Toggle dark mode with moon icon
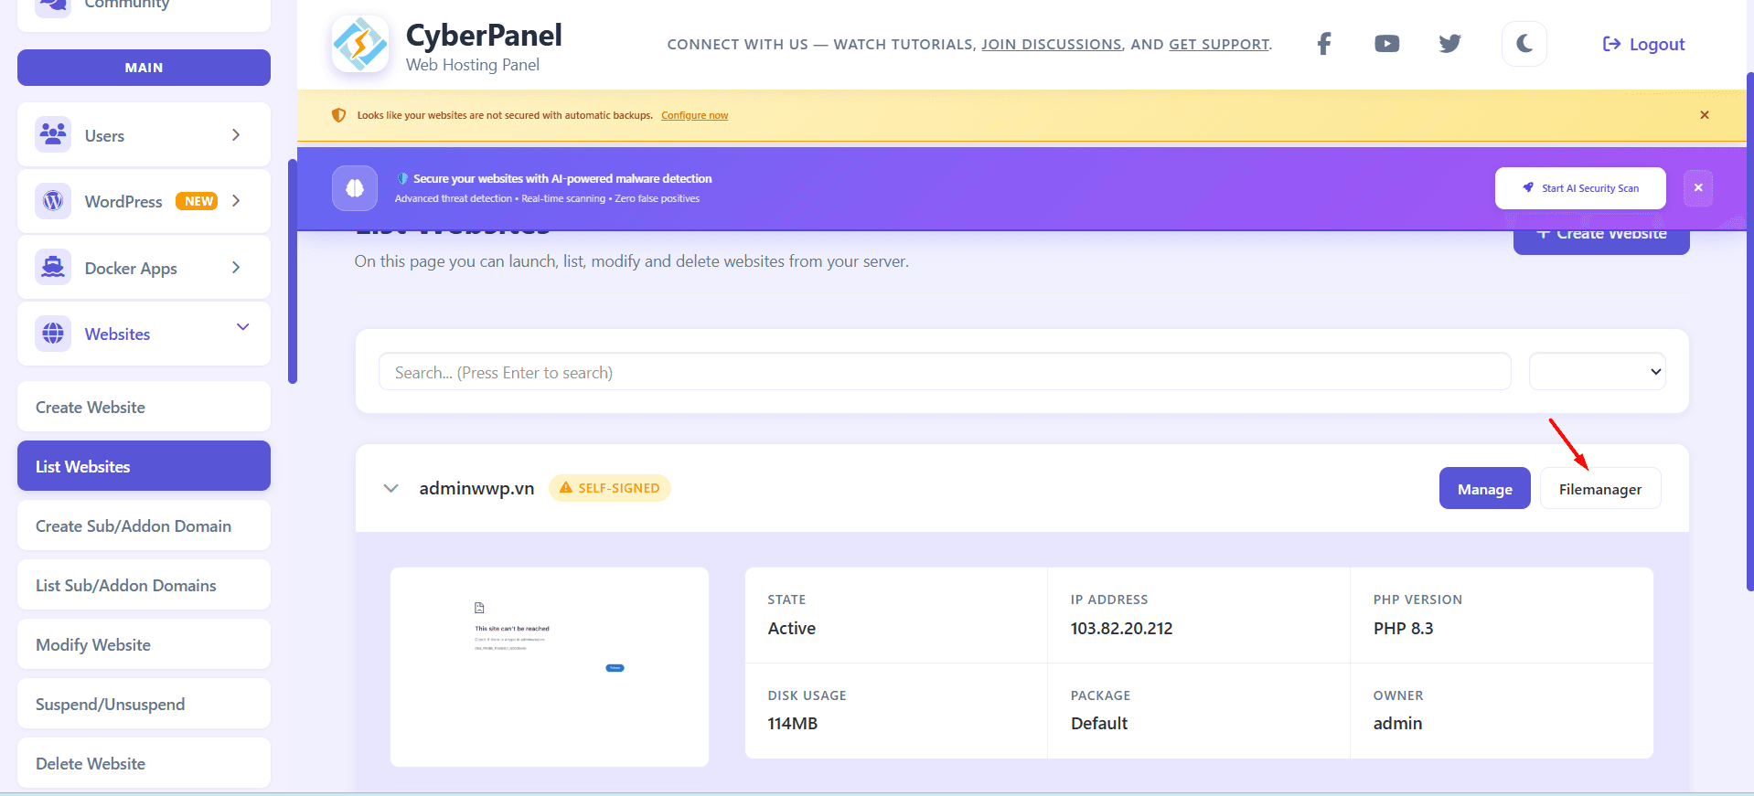Screen dimensions: 1754x796 (x=1524, y=44)
